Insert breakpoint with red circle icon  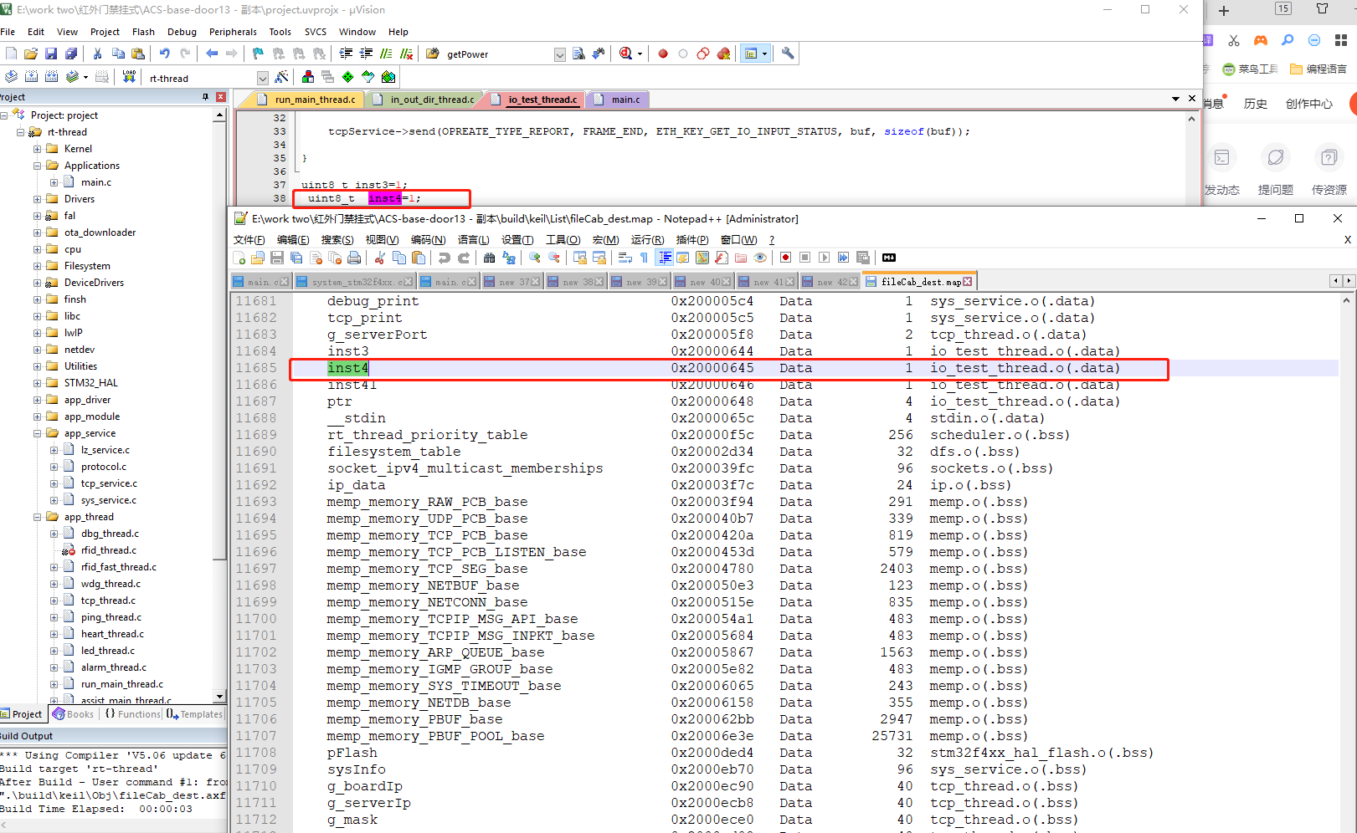coord(663,54)
